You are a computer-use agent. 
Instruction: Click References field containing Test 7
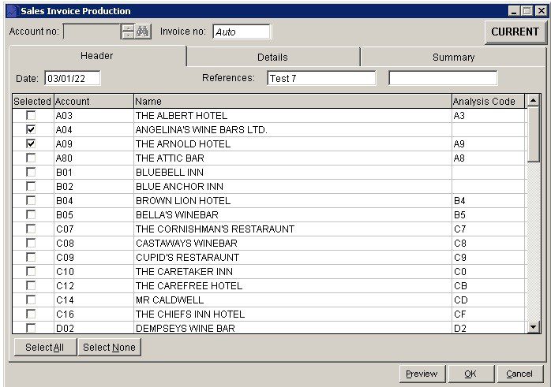[321, 78]
